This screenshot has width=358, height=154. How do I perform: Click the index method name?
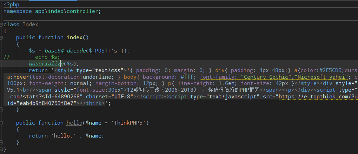(x=74, y=37)
